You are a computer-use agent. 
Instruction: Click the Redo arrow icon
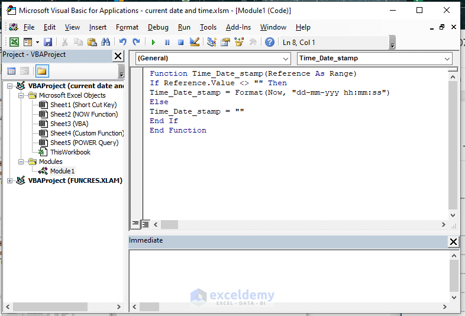[136, 42]
